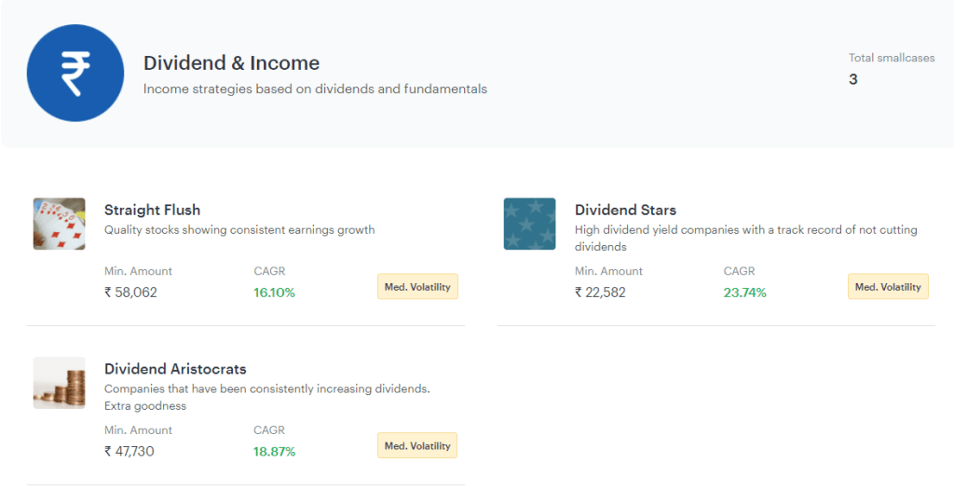This screenshot has width=954, height=490.
Task: Open the Dividend Stars starry thumbnail
Action: click(x=529, y=224)
